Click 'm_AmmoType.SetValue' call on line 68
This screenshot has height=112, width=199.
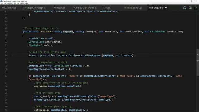pyautogui.click(x=47, y=100)
